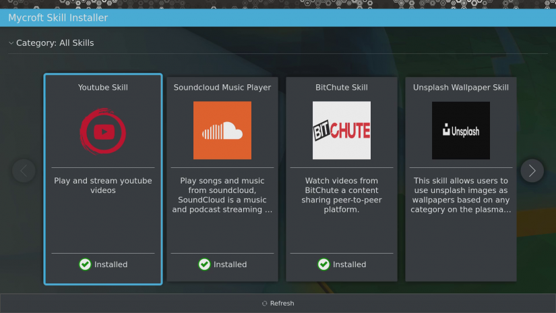Click the green installed checkmark under BitChute Skill
556x313 pixels.
(x=323, y=264)
